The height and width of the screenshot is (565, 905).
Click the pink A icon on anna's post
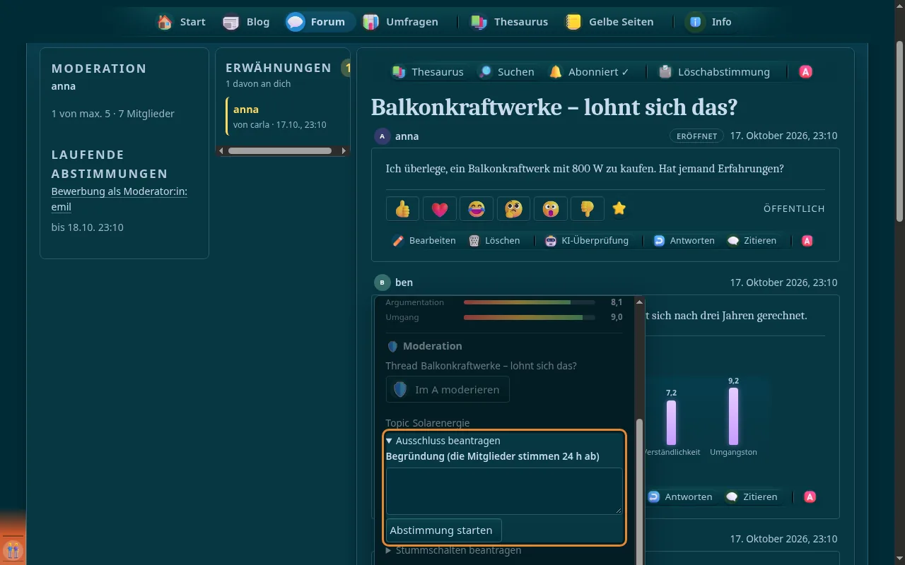tap(807, 241)
